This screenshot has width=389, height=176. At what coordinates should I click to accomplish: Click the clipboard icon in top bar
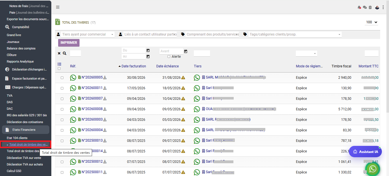click(x=370, y=7)
